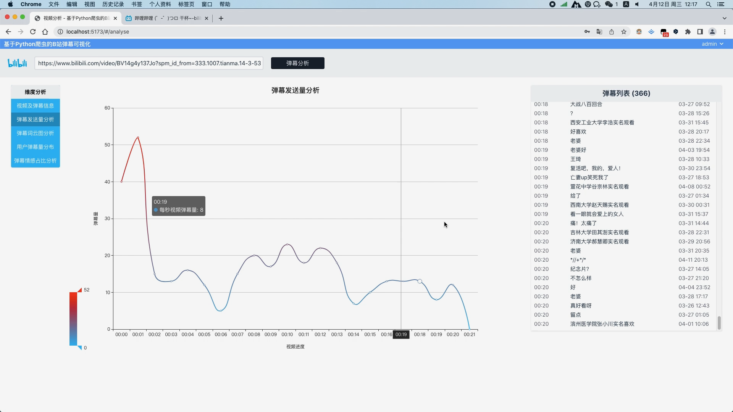Open the 历史记录 menu

click(x=113, y=4)
